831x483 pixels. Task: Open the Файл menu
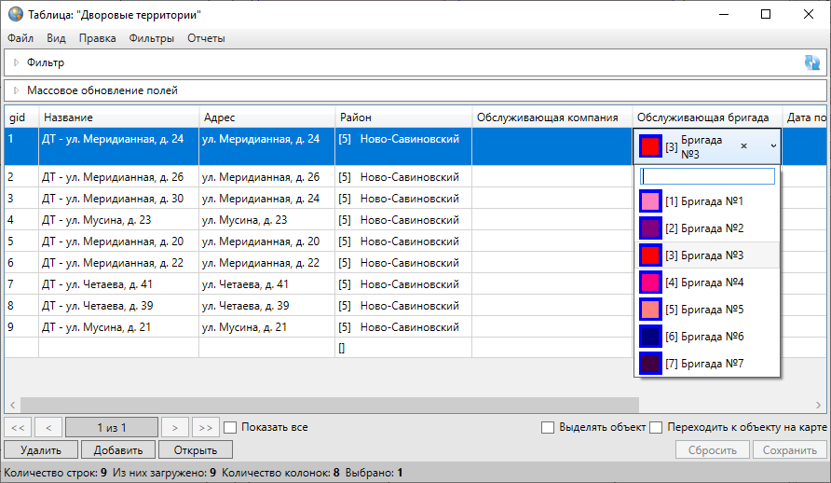[x=20, y=38]
